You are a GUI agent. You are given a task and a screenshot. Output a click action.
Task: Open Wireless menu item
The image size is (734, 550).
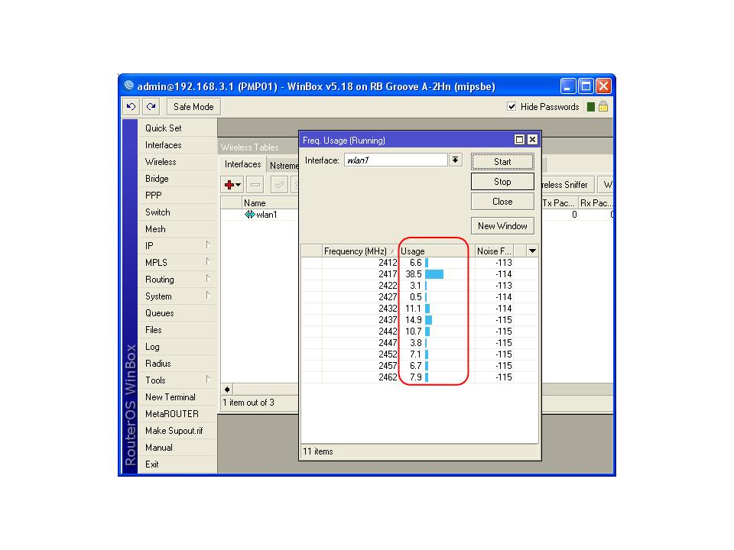[x=177, y=162]
